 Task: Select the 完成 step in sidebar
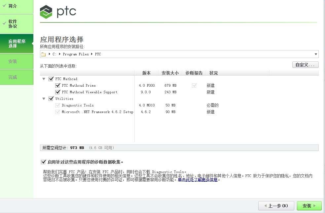(17, 77)
